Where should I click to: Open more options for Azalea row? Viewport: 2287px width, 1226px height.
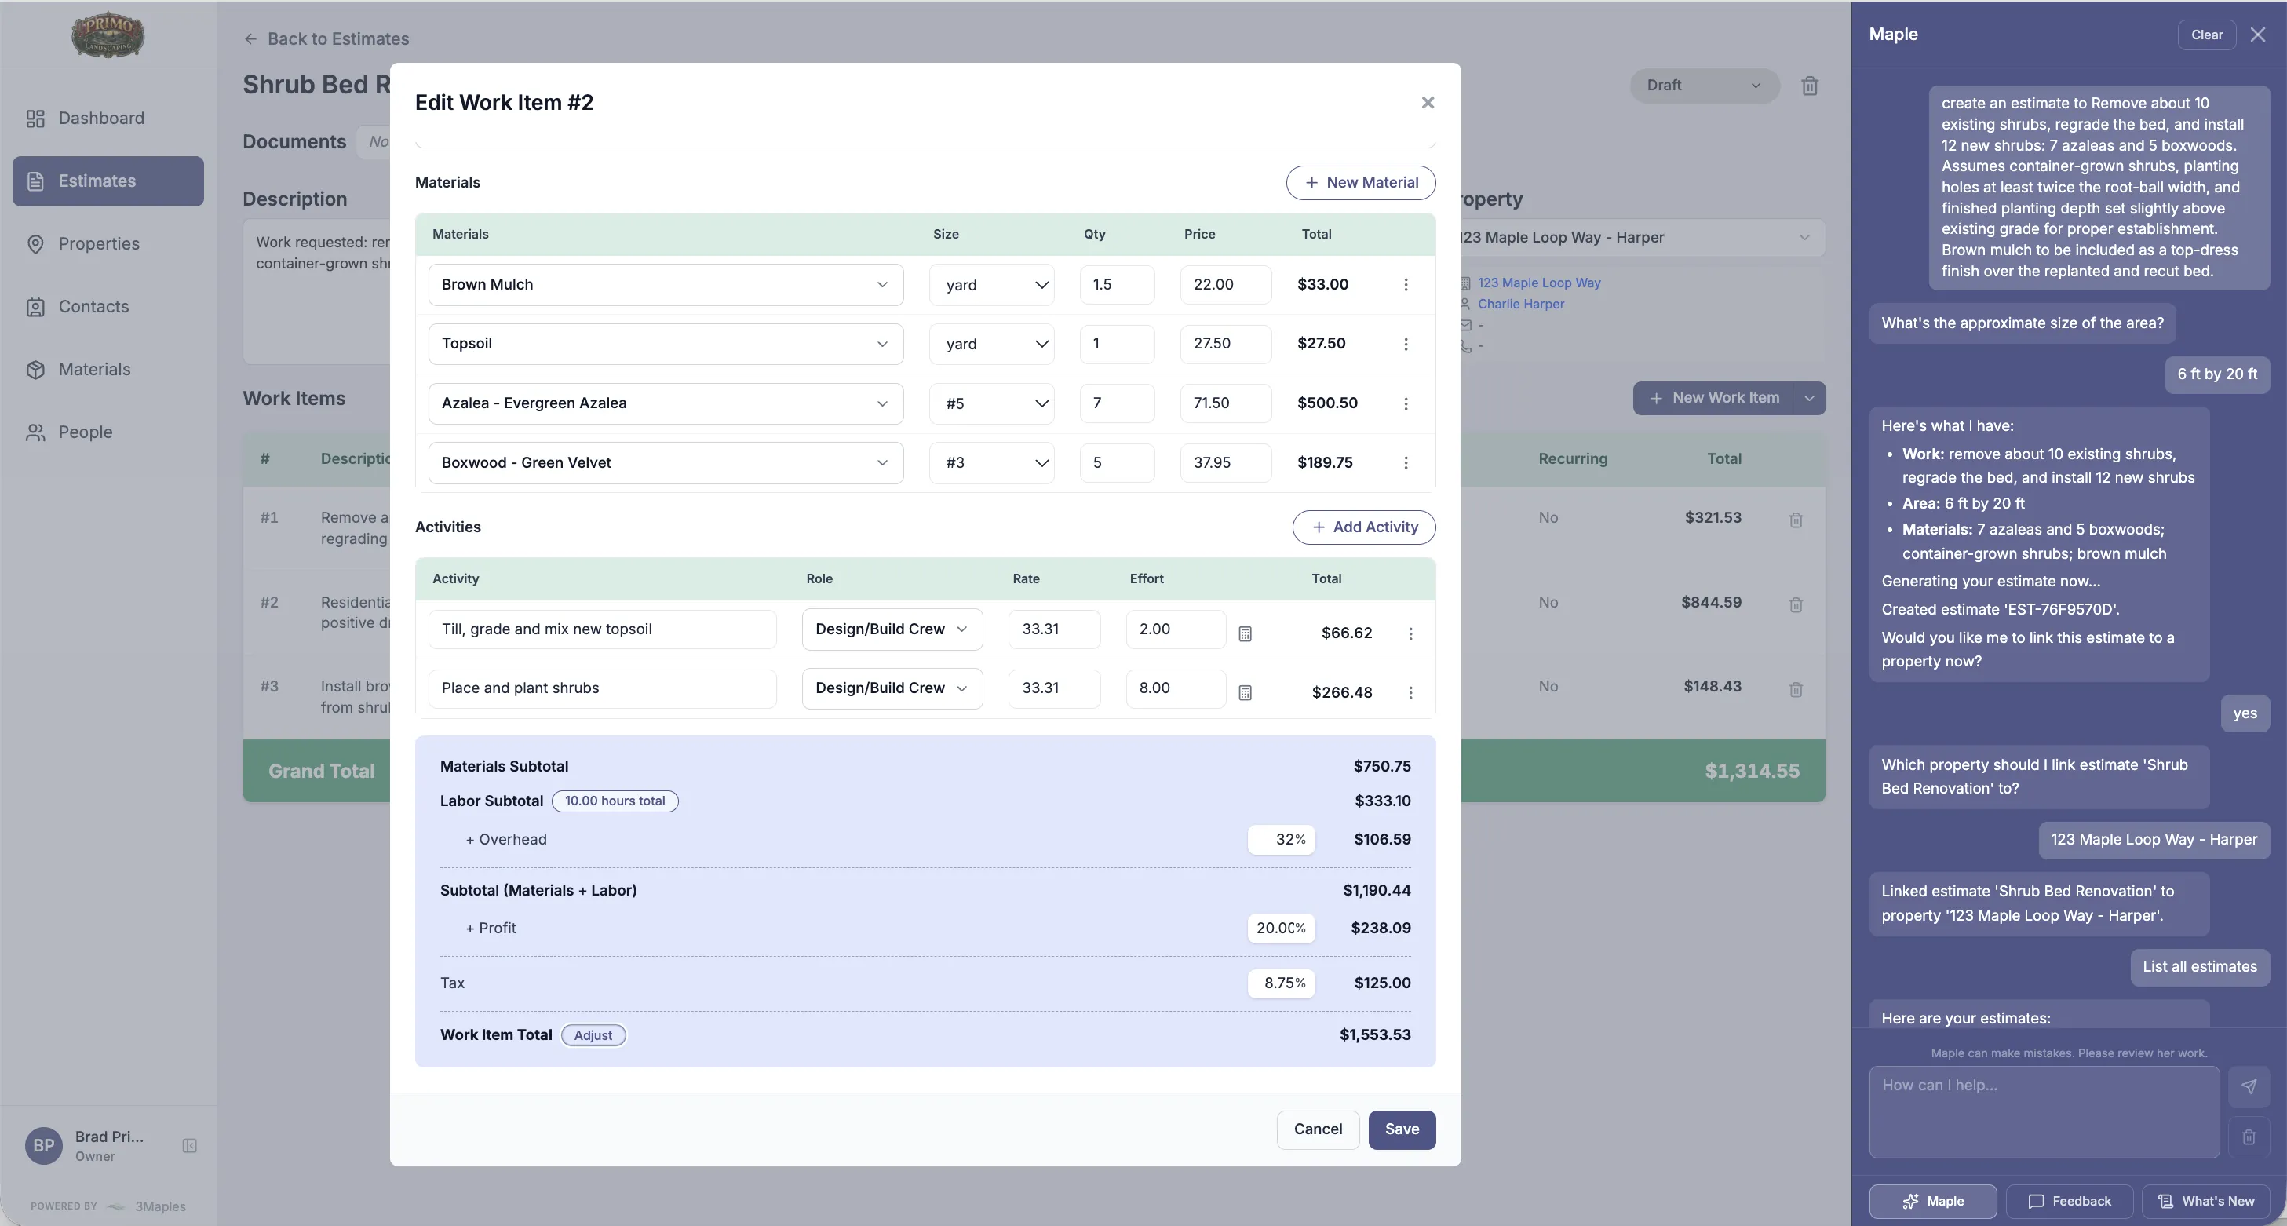tap(1405, 404)
